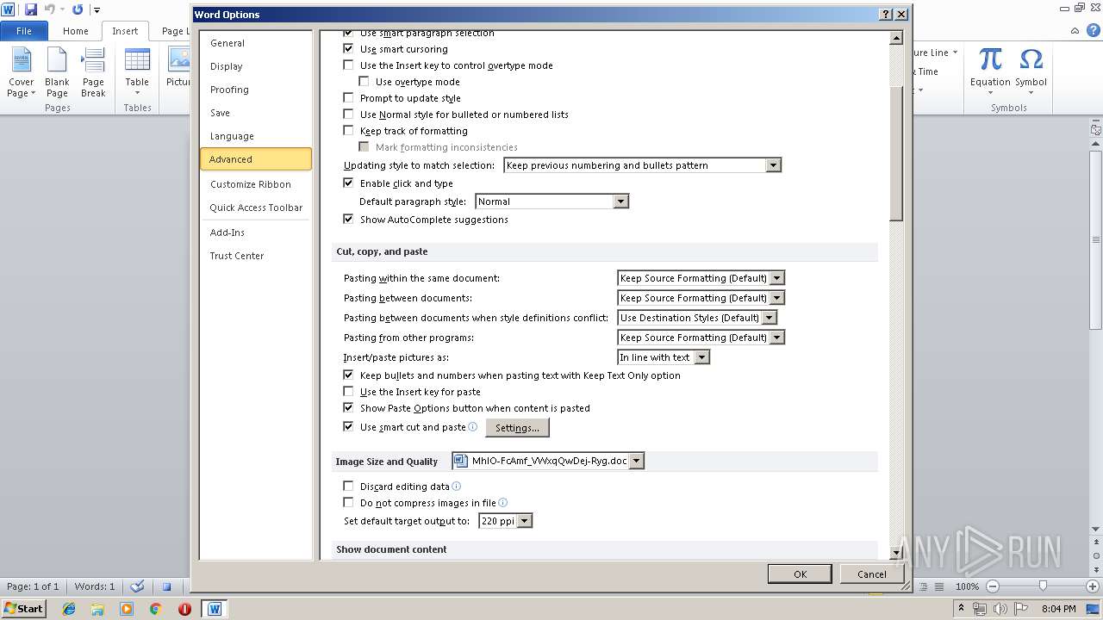Open the Table insert tool
This screenshot has height=620, width=1103.
point(137,72)
